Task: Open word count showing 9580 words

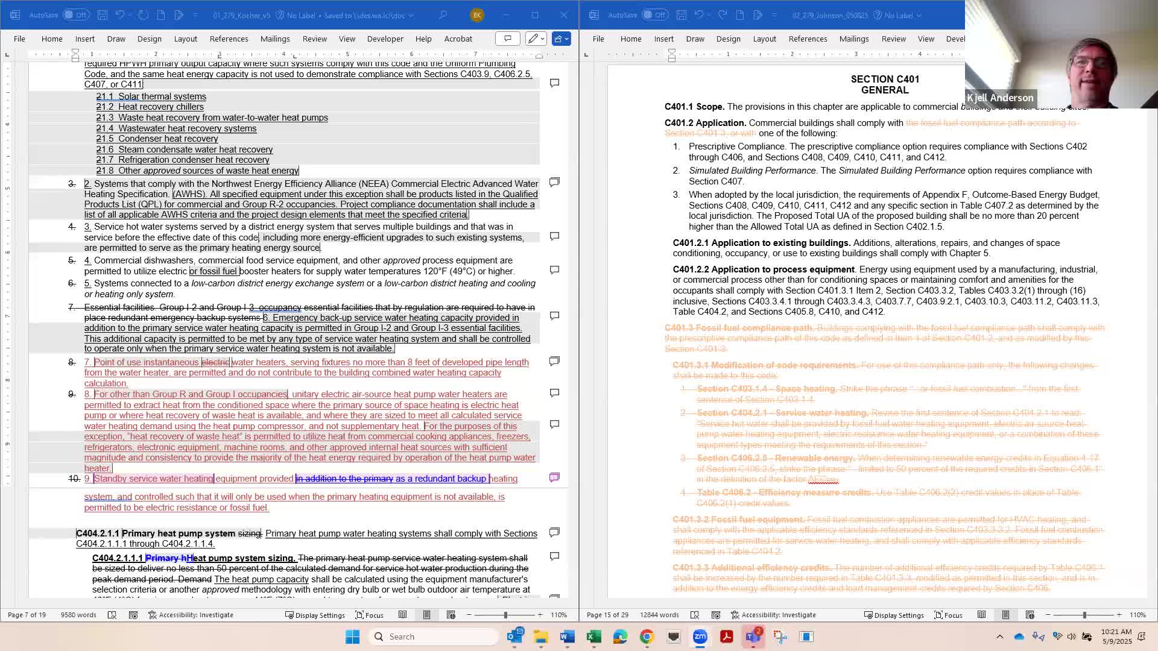Action: click(78, 615)
